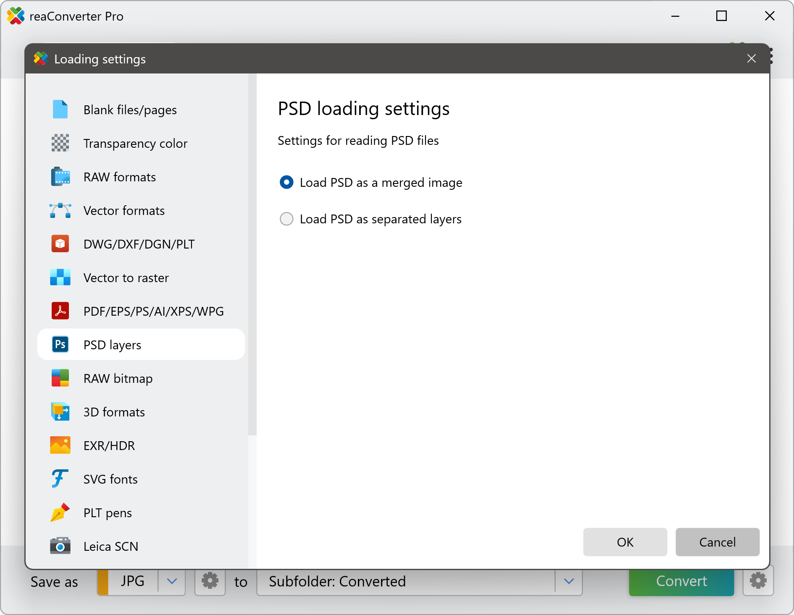Image resolution: width=794 pixels, height=615 pixels.
Task: Select Load PSD as a merged image
Action: (x=287, y=183)
